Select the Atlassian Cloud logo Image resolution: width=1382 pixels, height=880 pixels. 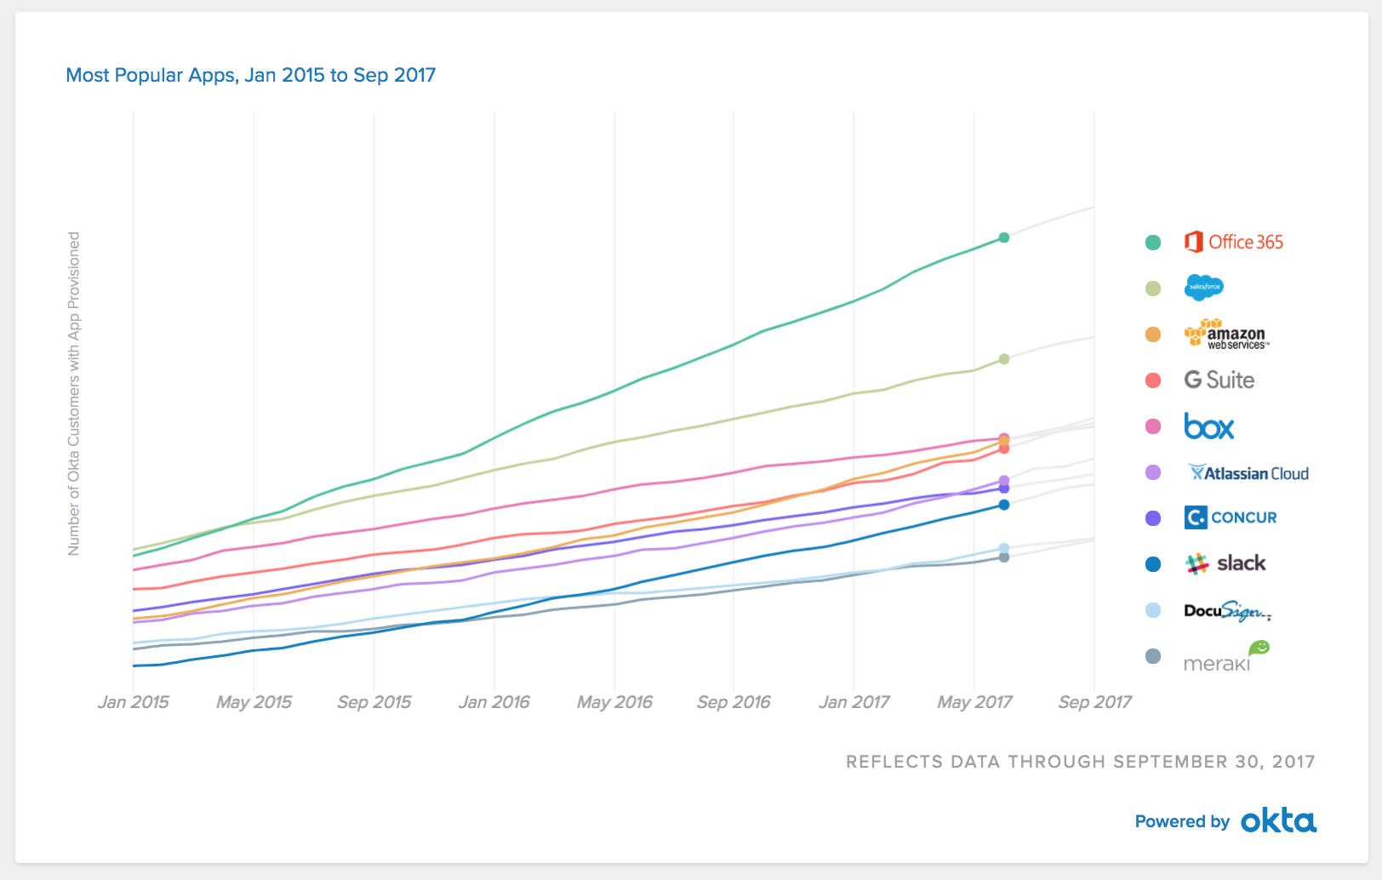(x=1248, y=473)
